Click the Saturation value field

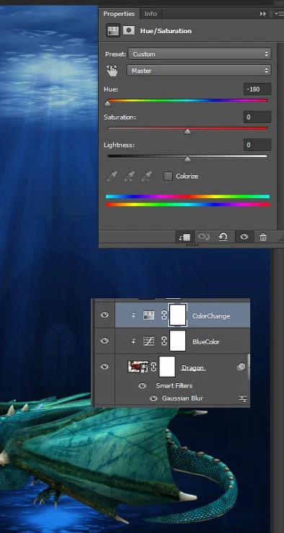[x=257, y=117]
